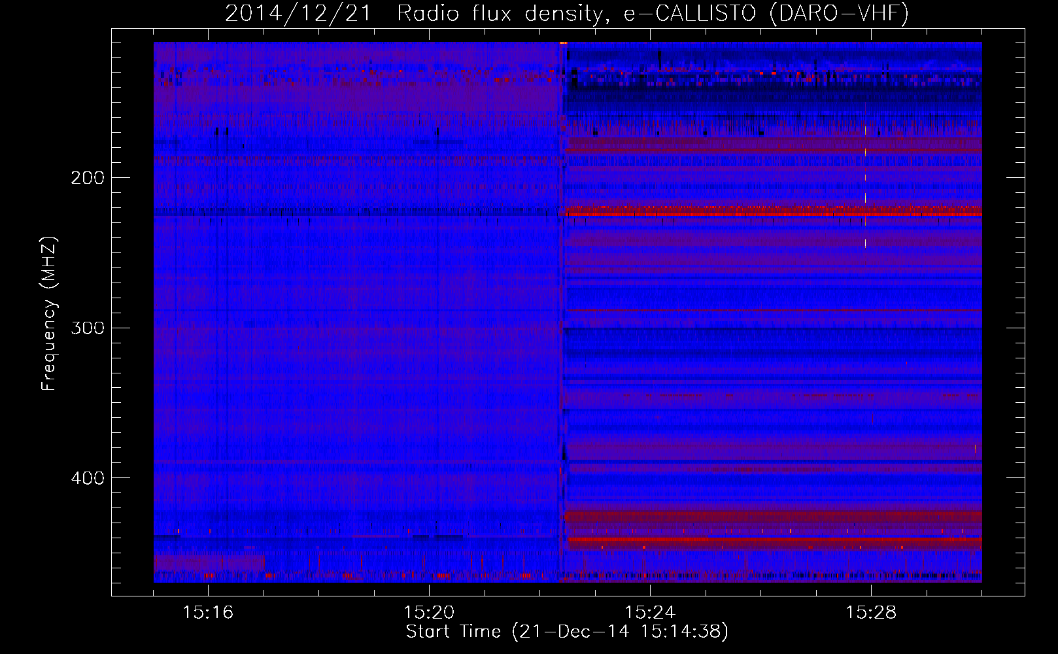Image resolution: width=1058 pixels, height=654 pixels.
Task: Click the 'Start Time (21-Dec-14 15:14:38)' label
Action: [x=567, y=632]
